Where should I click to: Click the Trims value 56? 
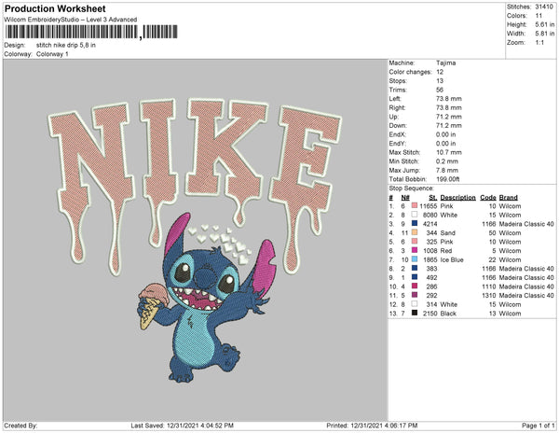(440, 90)
